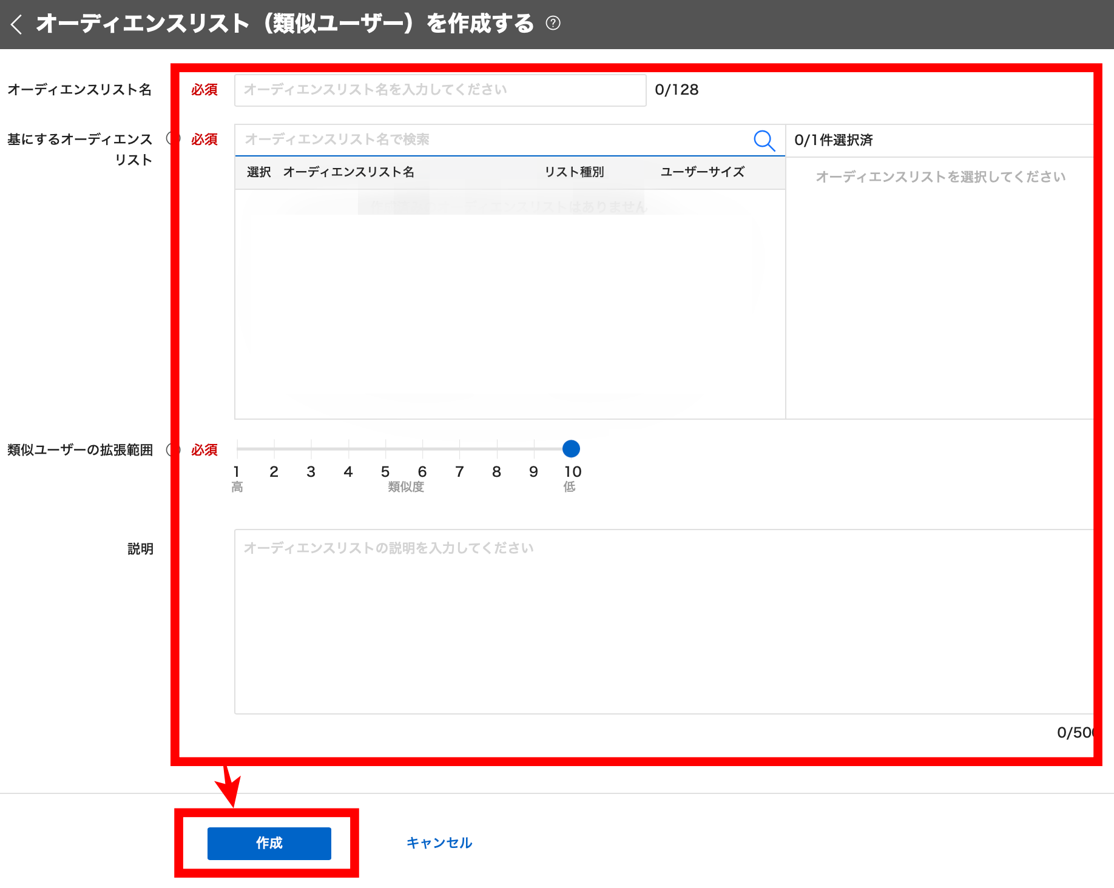Set the similarity slider to 7

coord(460,449)
